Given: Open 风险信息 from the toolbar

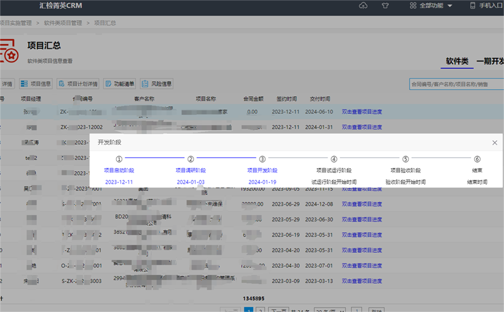Looking at the screenshot, I should coord(157,84).
